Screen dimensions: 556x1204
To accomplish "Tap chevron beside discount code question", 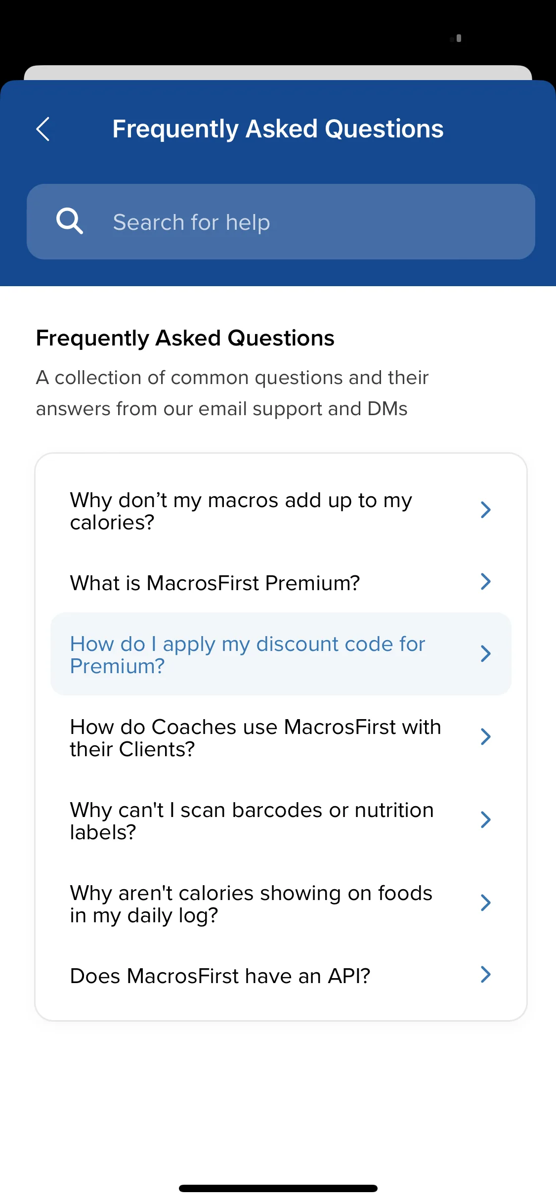I will tap(486, 654).
